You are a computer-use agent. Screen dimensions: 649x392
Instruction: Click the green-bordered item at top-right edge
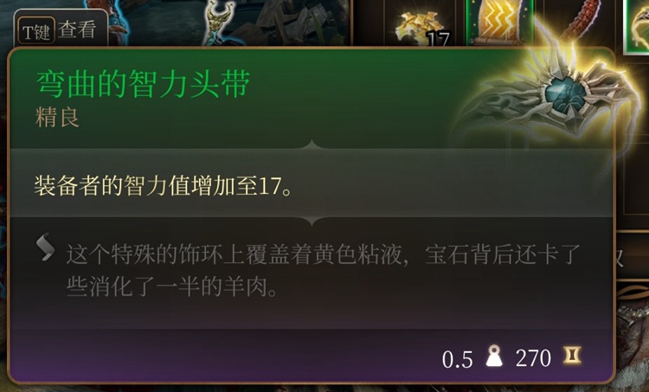[638, 26]
